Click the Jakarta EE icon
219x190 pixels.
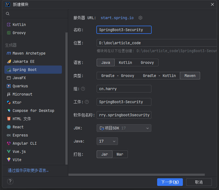(x=9, y=61)
